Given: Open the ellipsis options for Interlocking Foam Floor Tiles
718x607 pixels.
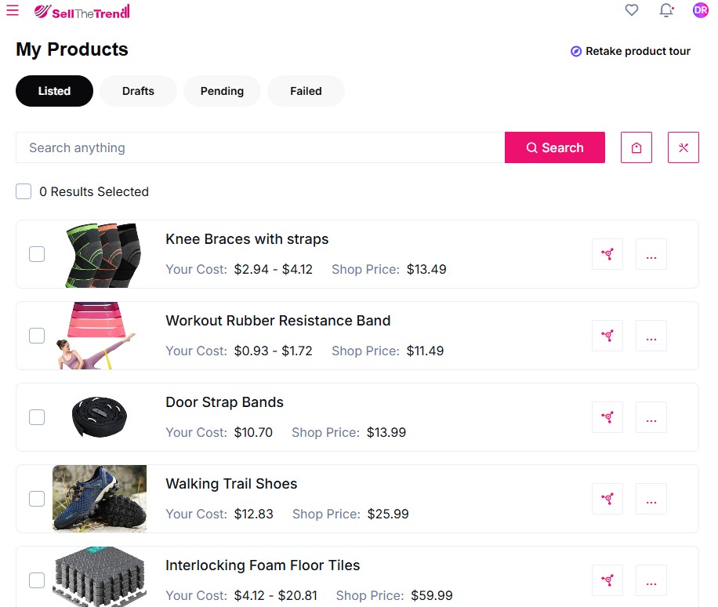Looking at the screenshot, I should point(651,580).
